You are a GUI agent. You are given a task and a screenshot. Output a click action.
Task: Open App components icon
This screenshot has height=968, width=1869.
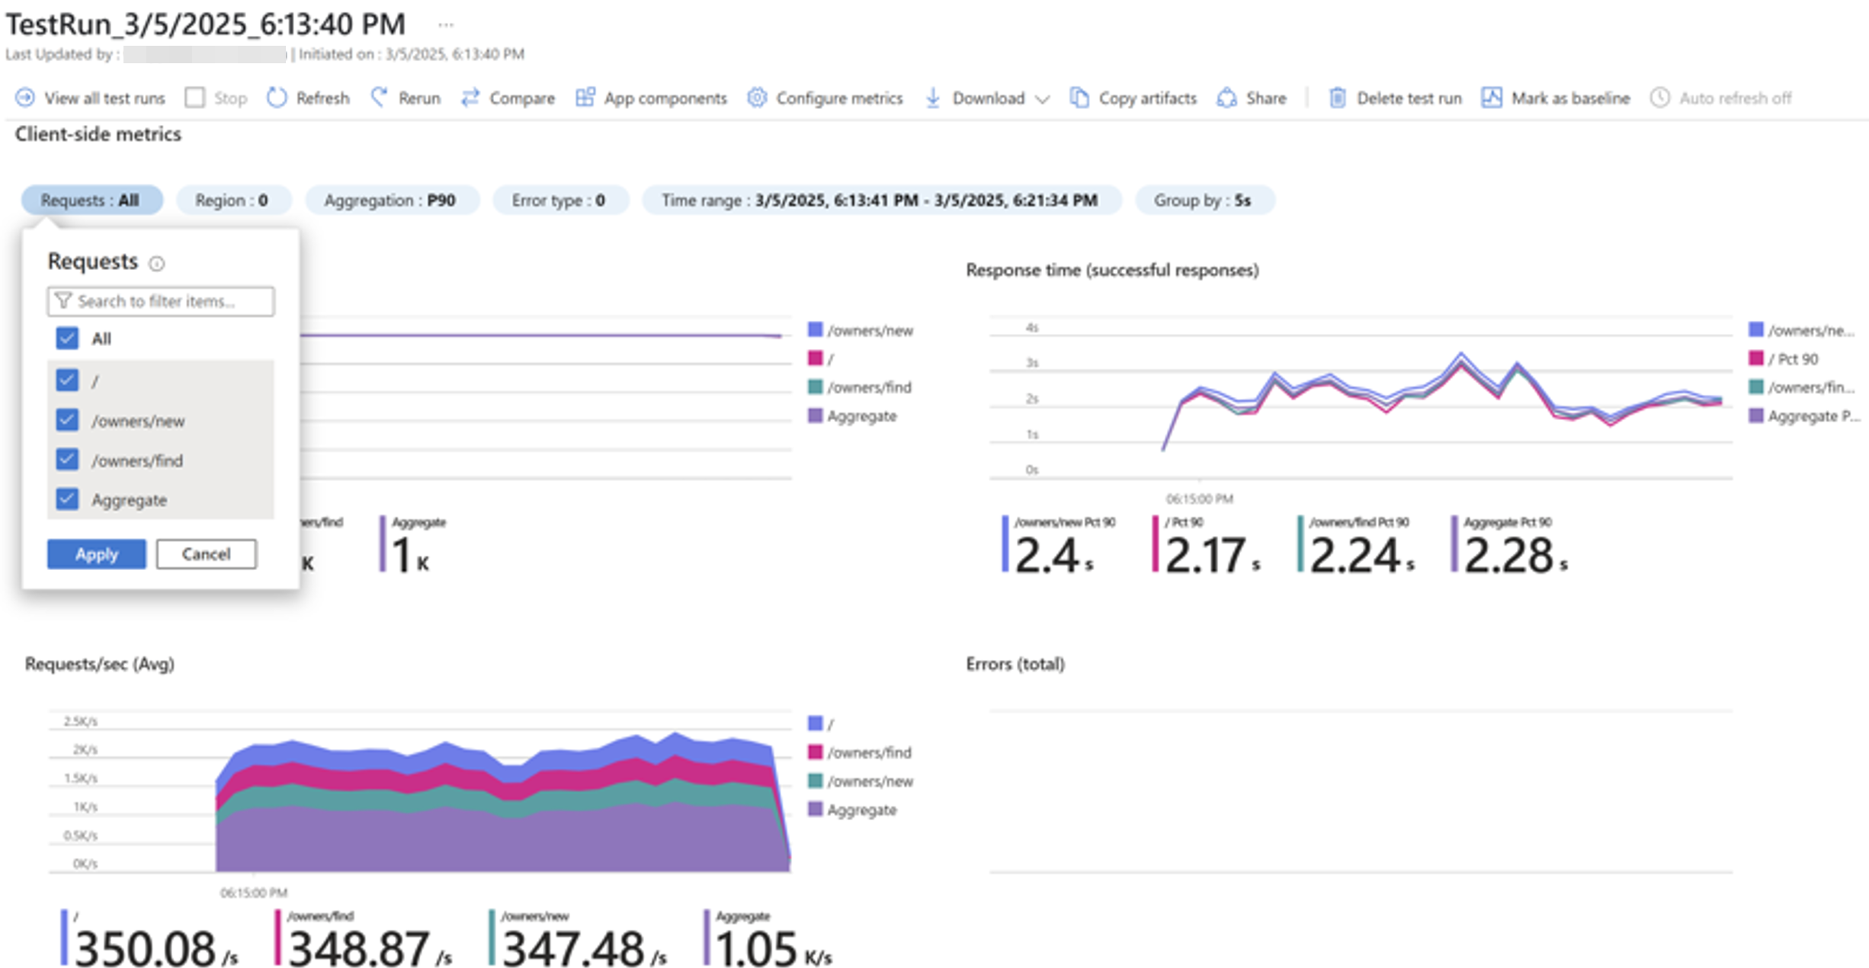pos(585,98)
